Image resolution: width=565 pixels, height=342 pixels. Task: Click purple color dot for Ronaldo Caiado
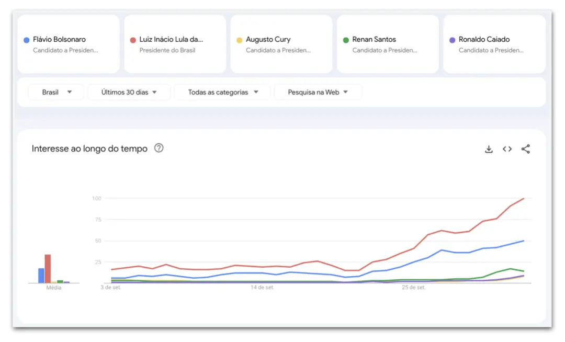click(452, 40)
